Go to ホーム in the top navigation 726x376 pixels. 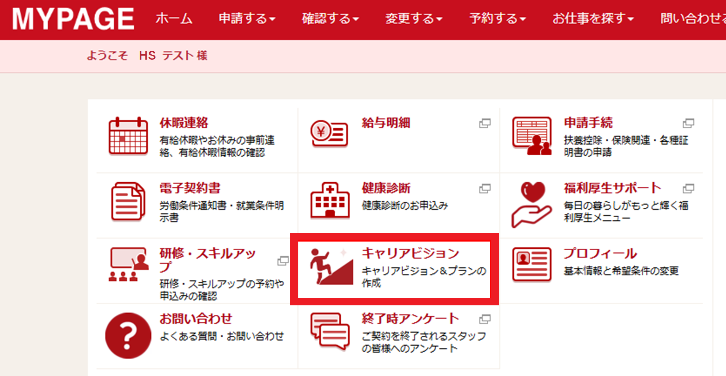[174, 18]
